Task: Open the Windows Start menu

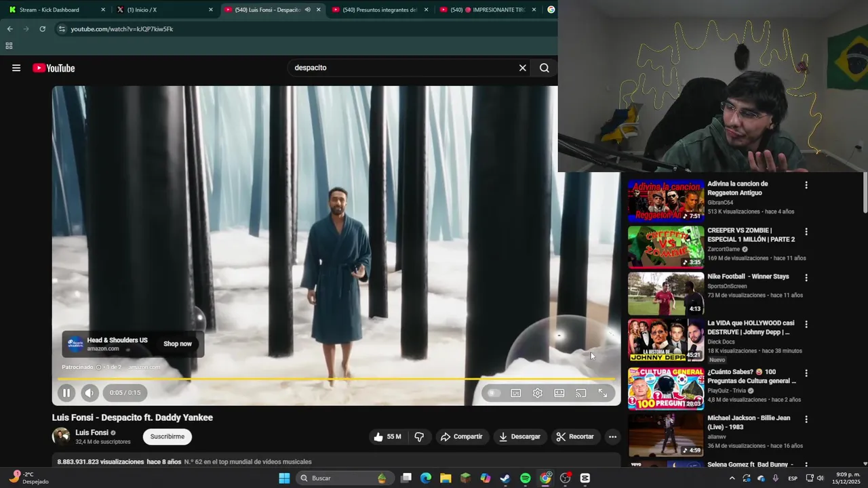Action: tap(285, 478)
